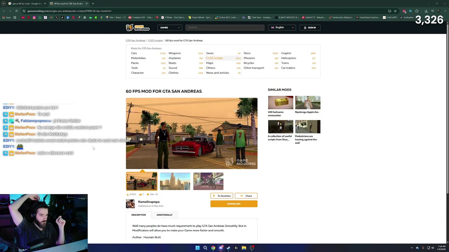Screen dimensions: 449x252
Task: Click the Kamolinapopa author avatar
Action: point(130,204)
